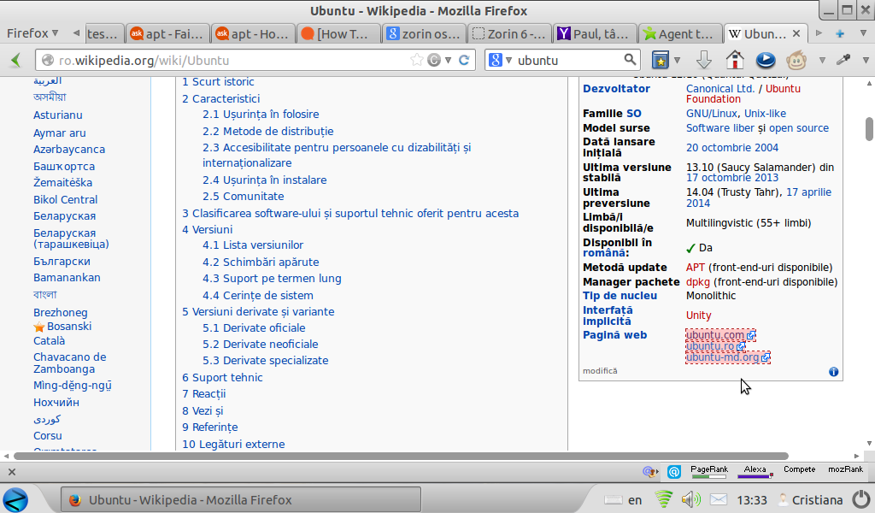Click the blue @ status bar icon

tap(674, 472)
